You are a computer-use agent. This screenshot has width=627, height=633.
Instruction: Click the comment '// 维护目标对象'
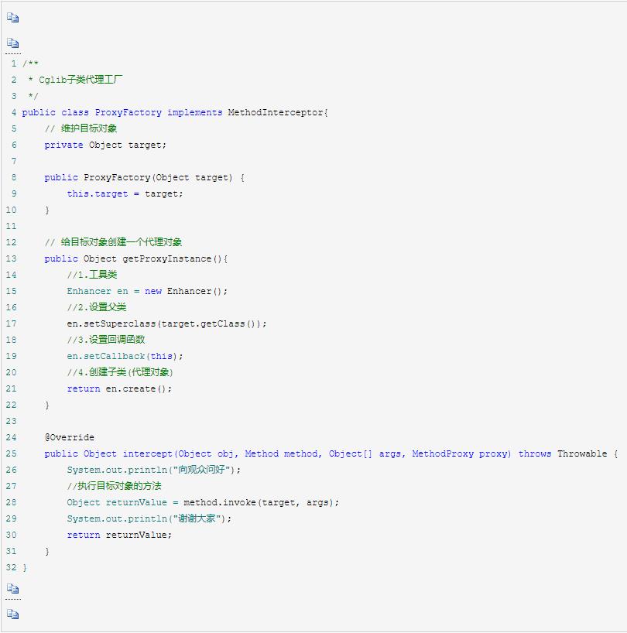tap(81, 128)
